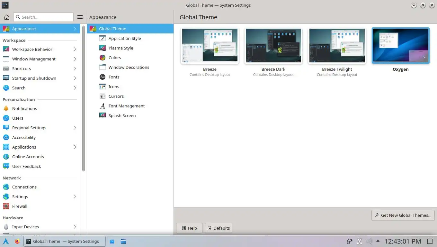Click Get New Global Themes button
This screenshot has width=437, height=247.
point(403,215)
